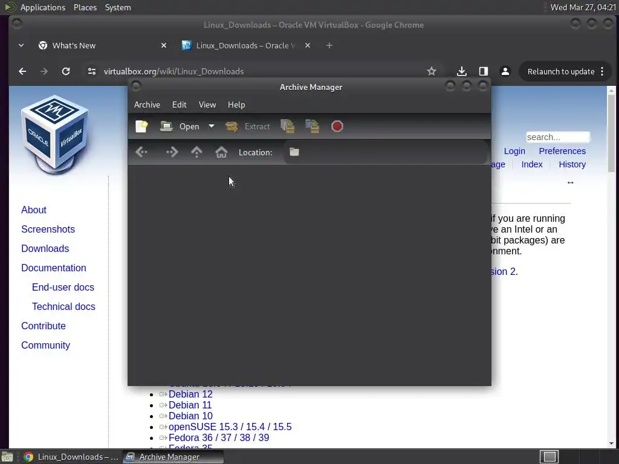
Task: Open a new Chrome tab
Action: 329,45
